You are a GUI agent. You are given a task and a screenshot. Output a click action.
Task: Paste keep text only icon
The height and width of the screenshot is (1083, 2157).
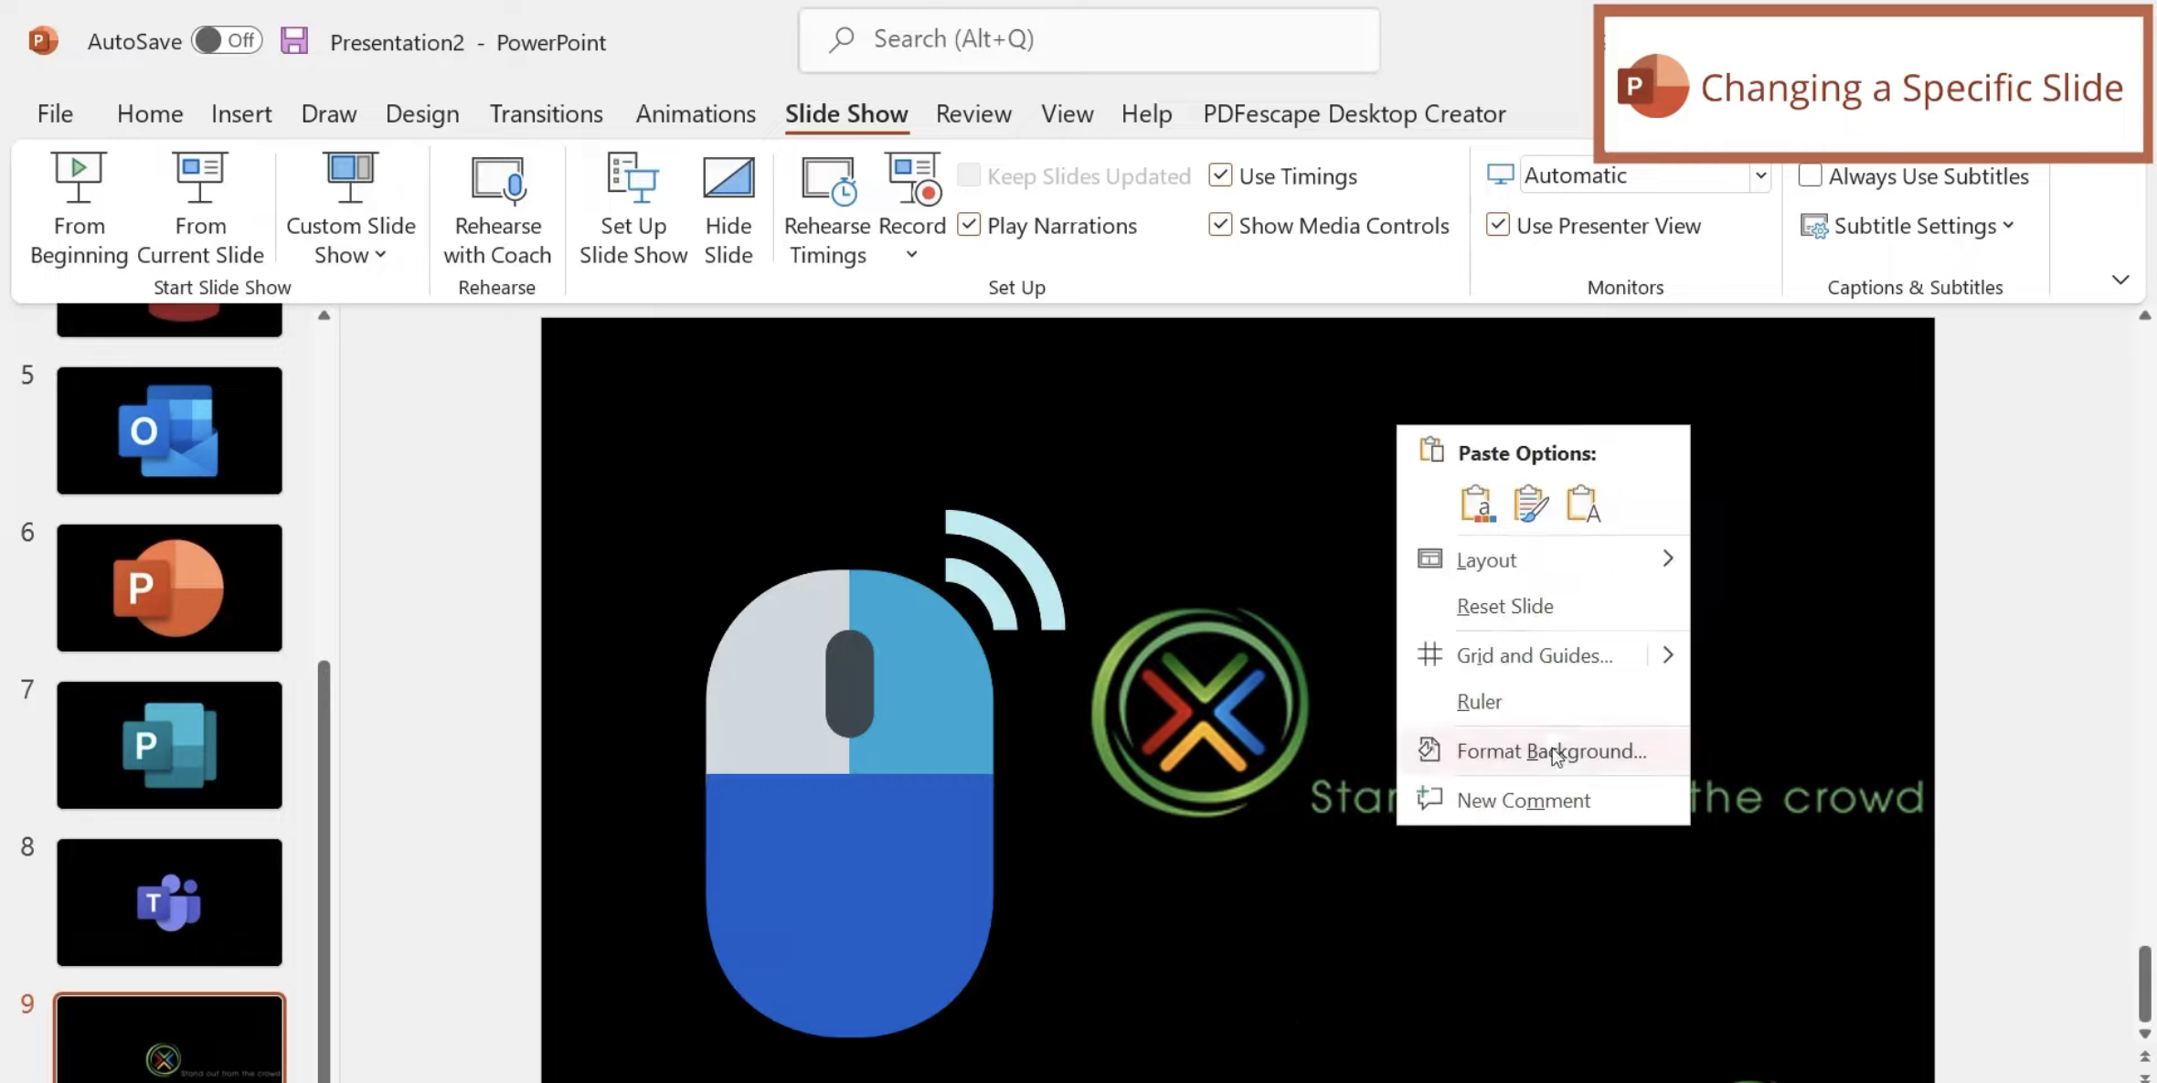tap(1583, 504)
